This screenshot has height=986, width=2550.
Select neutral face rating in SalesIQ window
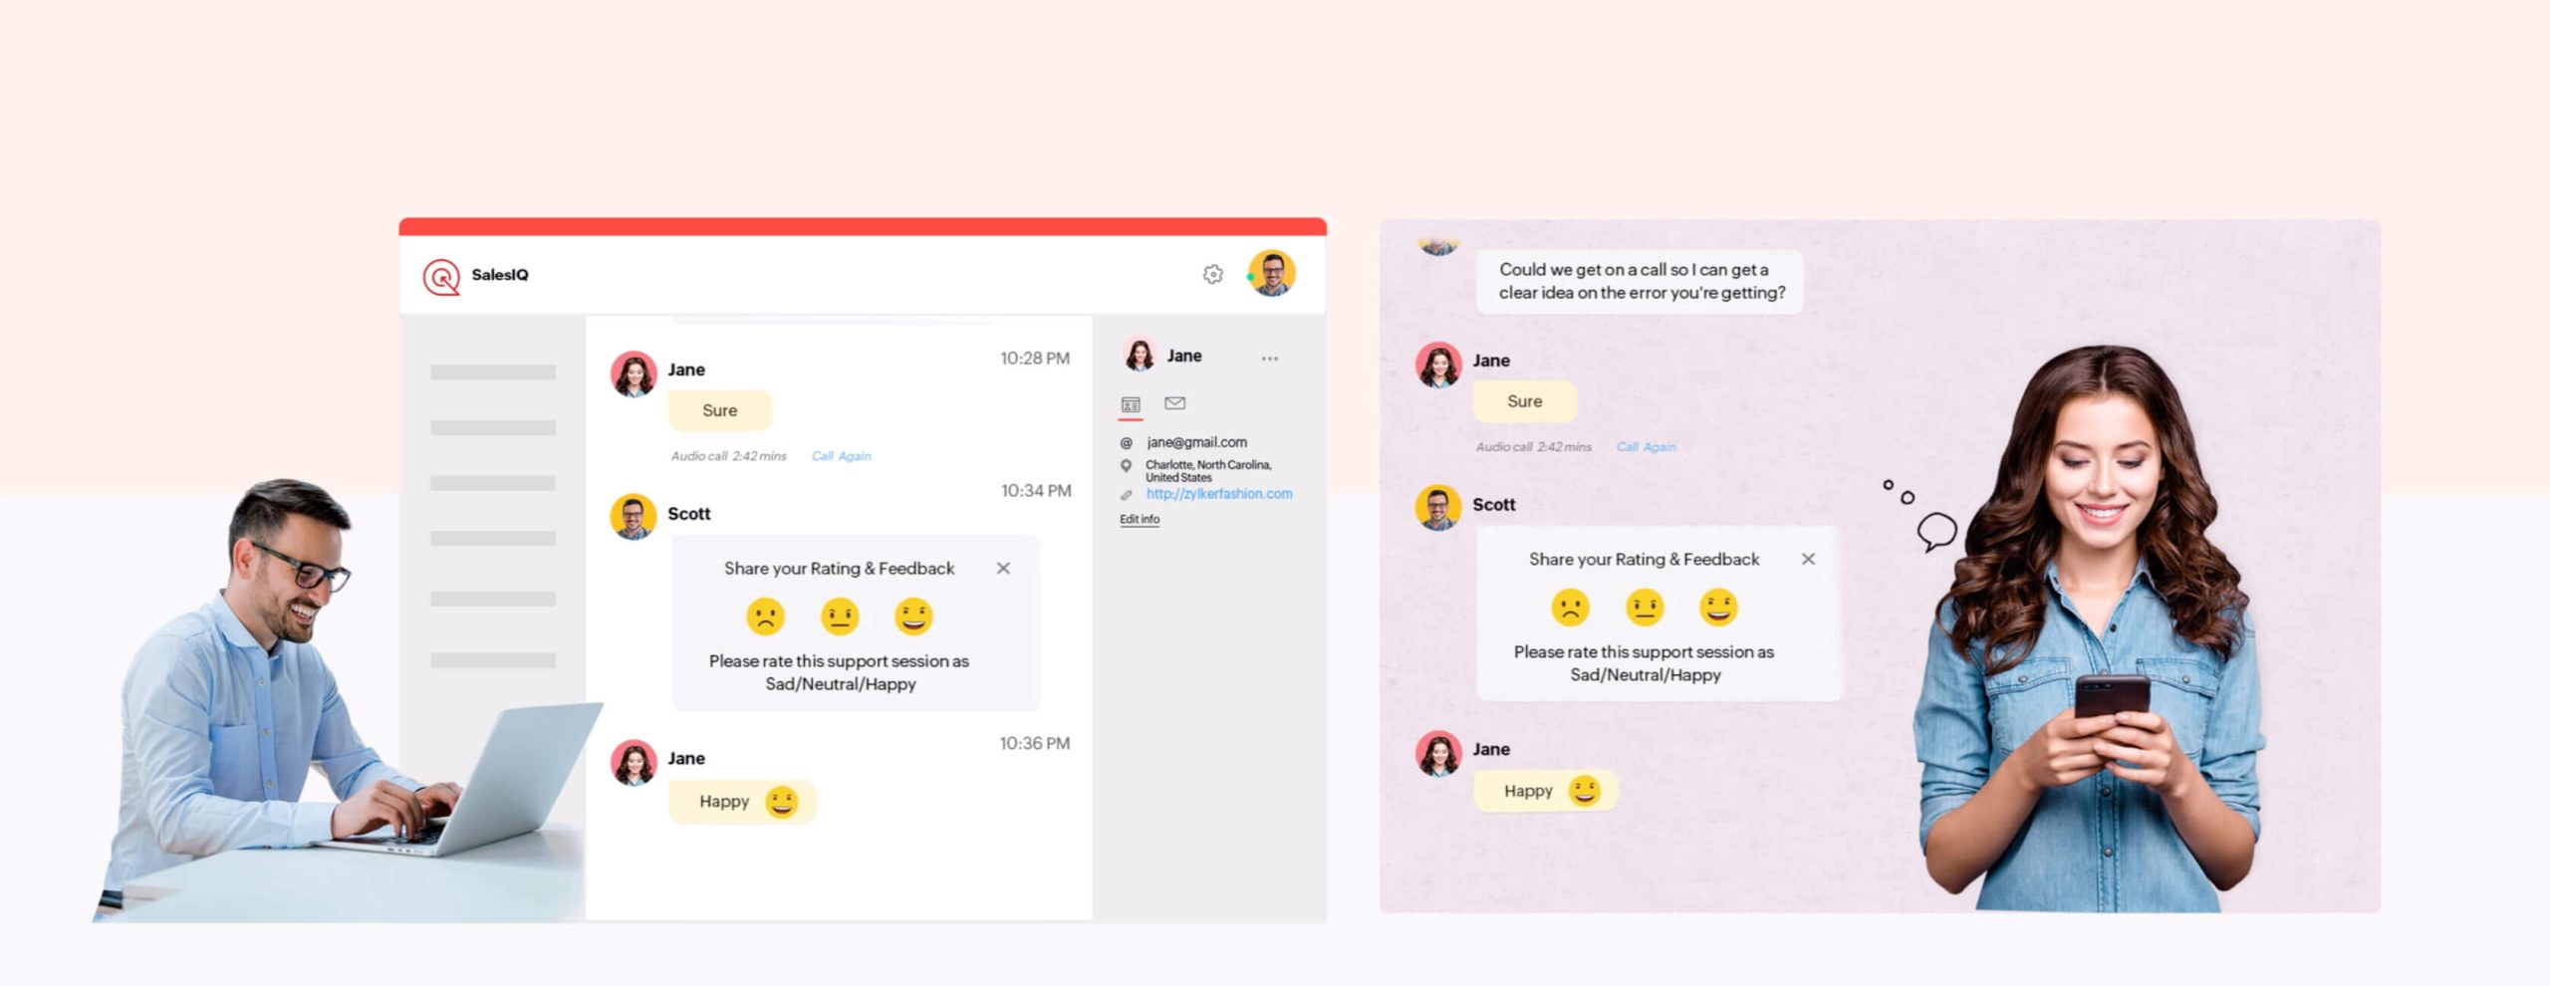(x=840, y=616)
